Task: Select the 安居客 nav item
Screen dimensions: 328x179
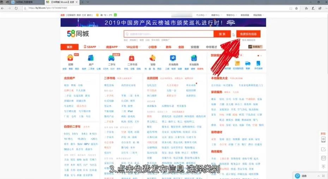Action: (195, 47)
